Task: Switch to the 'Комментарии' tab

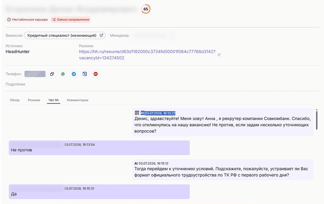Action: pos(77,100)
